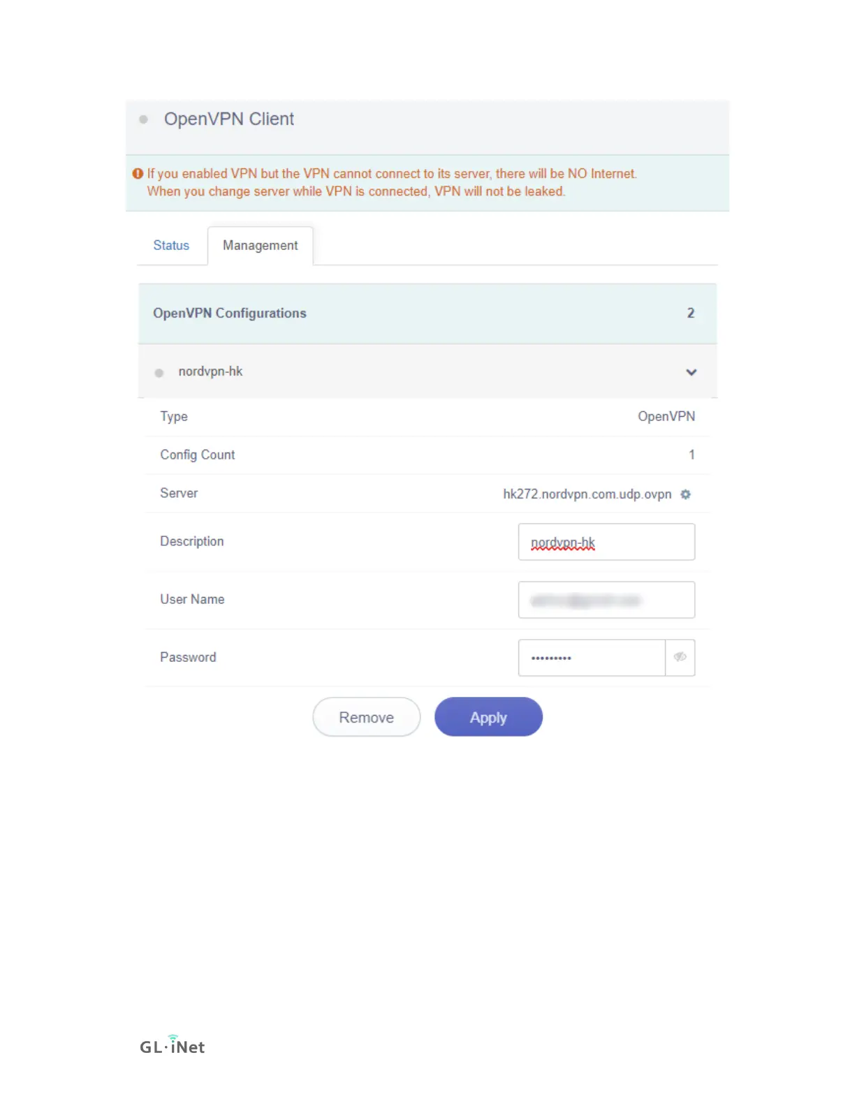Viewport: 855px width, 1106px height.
Task: Select the Management tab
Action: tap(260, 246)
